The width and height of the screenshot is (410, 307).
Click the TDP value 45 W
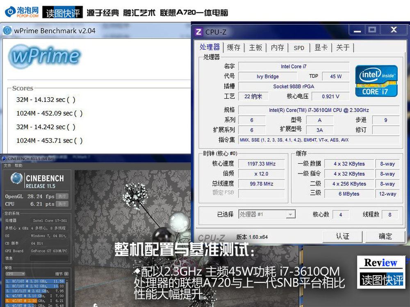click(336, 77)
